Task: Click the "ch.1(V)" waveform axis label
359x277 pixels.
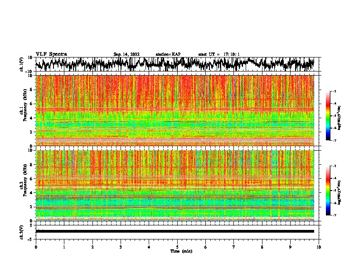Action: click(22, 64)
